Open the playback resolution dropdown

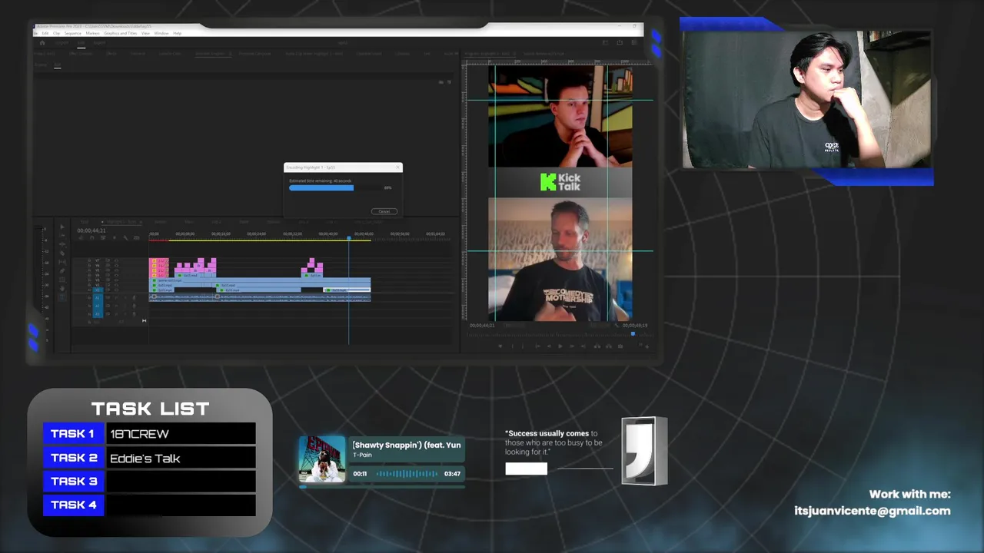tap(600, 326)
